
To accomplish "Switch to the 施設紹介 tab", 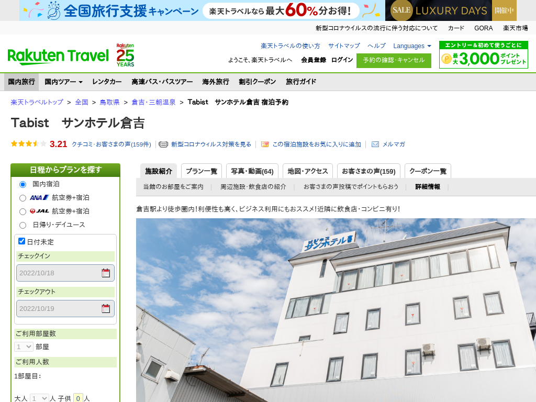I will (x=159, y=171).
